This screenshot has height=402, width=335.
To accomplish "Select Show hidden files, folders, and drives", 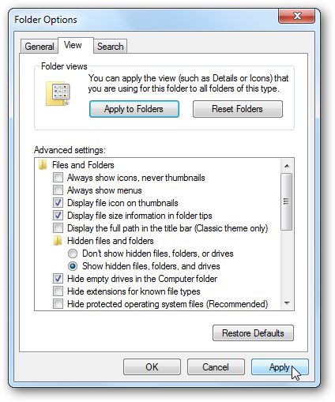I will point(73,266).
